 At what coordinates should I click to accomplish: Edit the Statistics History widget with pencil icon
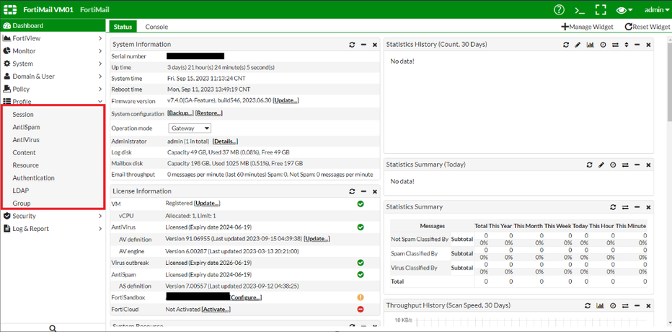tap(578, 45)
